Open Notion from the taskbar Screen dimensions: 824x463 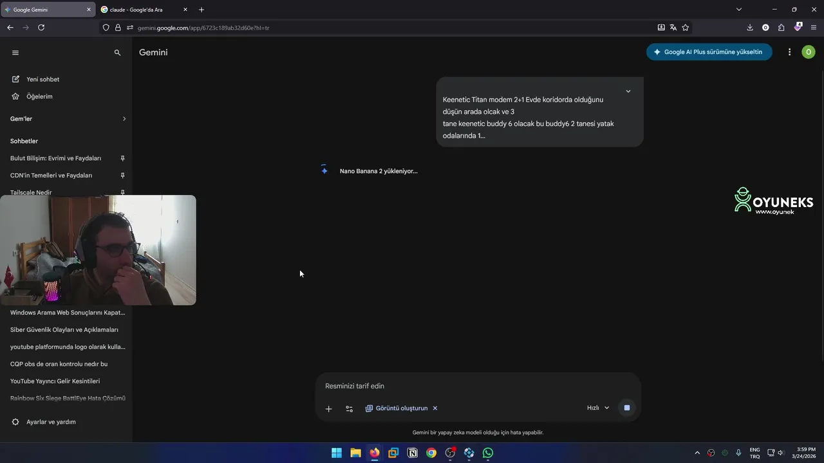(413, 453)
